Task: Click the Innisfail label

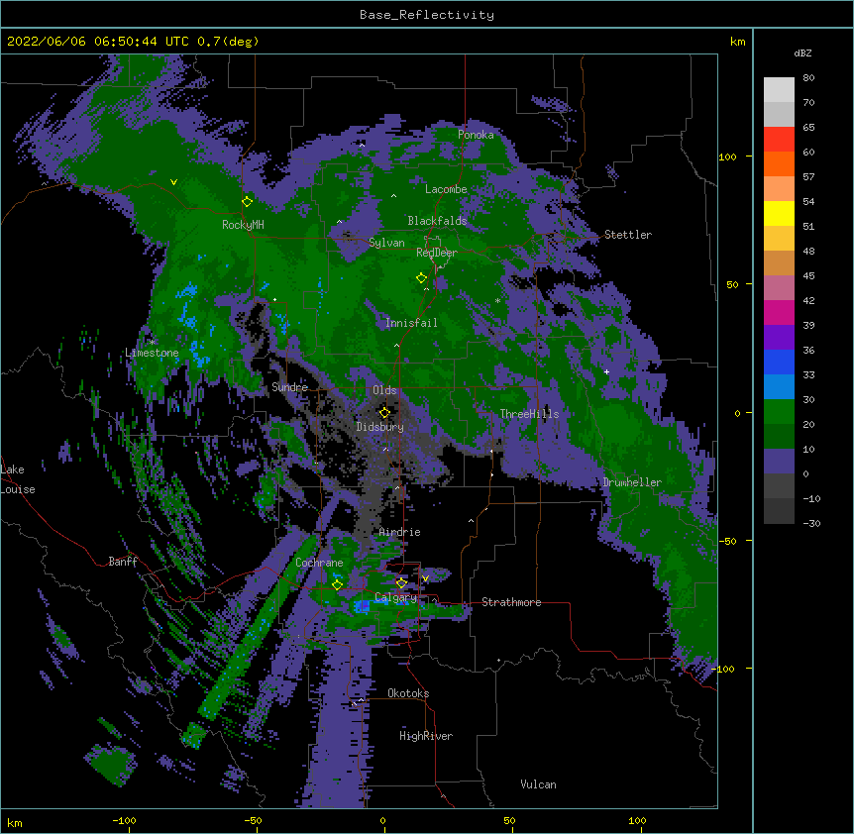Action: [x=411, y=323]
